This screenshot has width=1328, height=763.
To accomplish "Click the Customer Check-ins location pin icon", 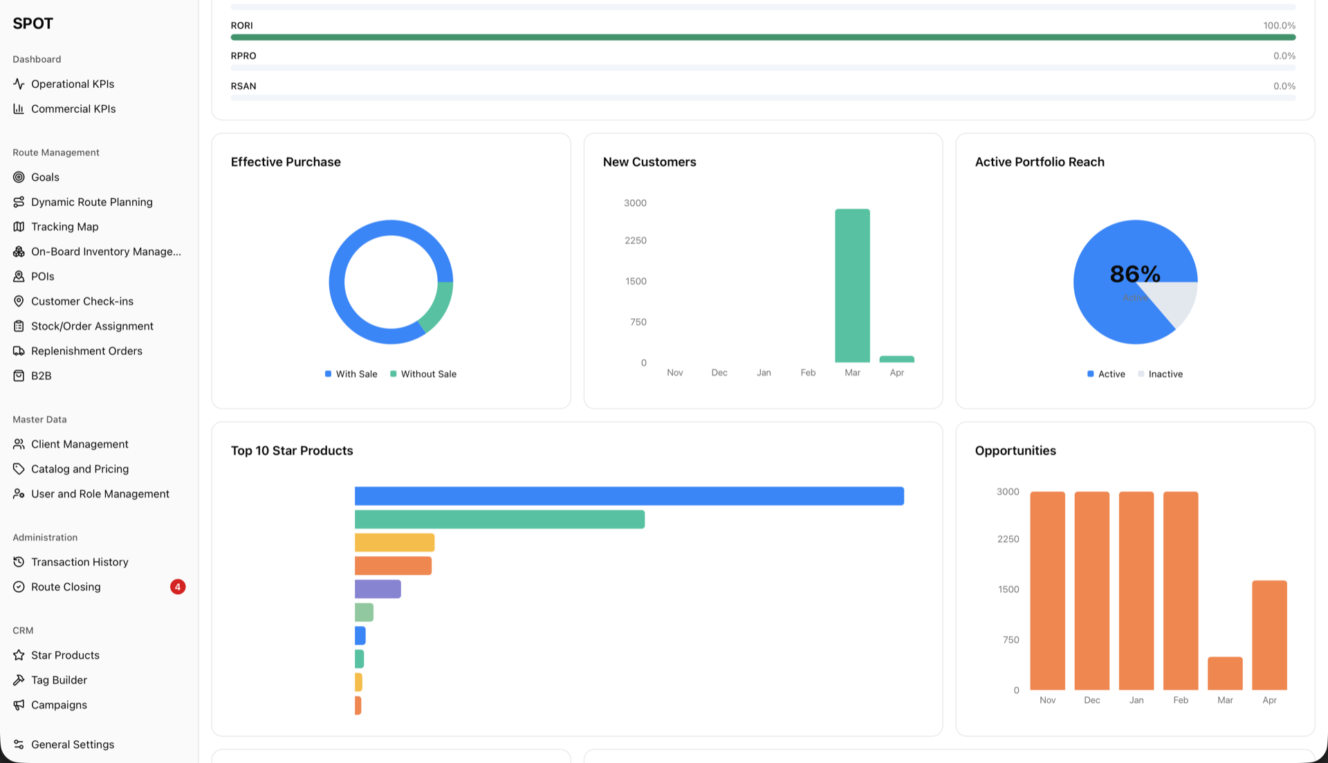I will [19, 302].
